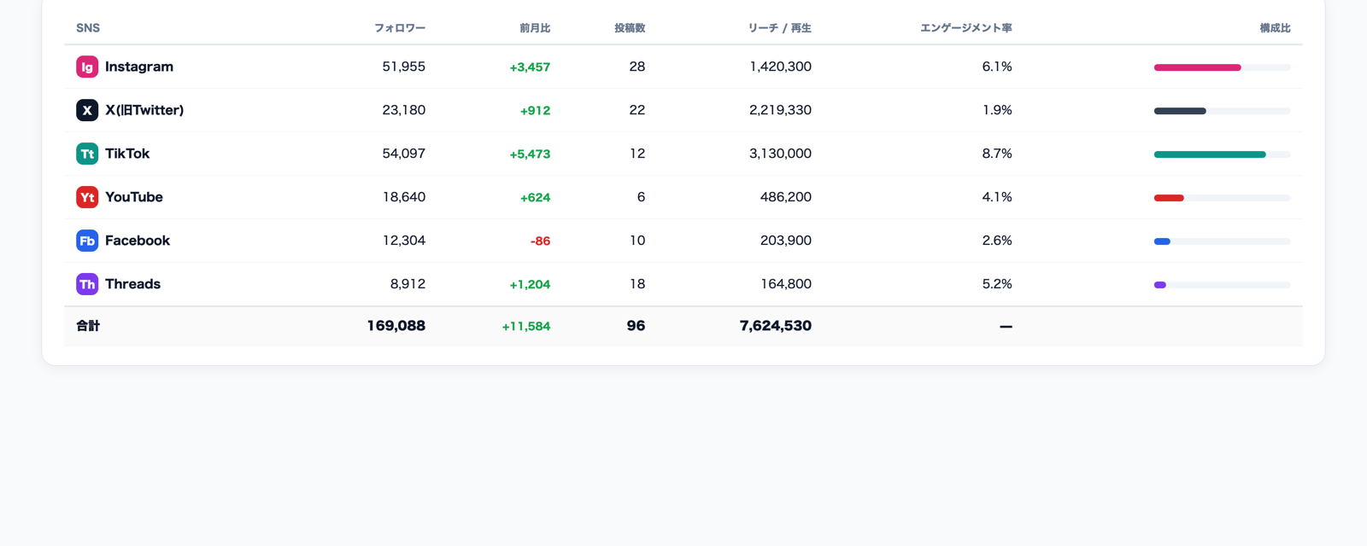Click Threads follower count 8,912
The width and height of the screenshot is (1367, 546).
(x=408, y=284)
